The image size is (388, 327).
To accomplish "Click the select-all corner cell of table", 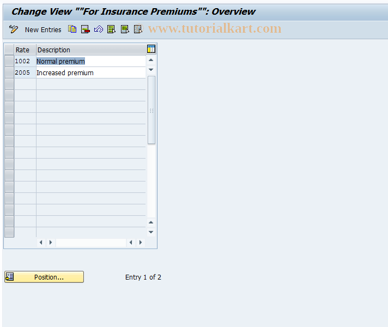I will 9,50.
